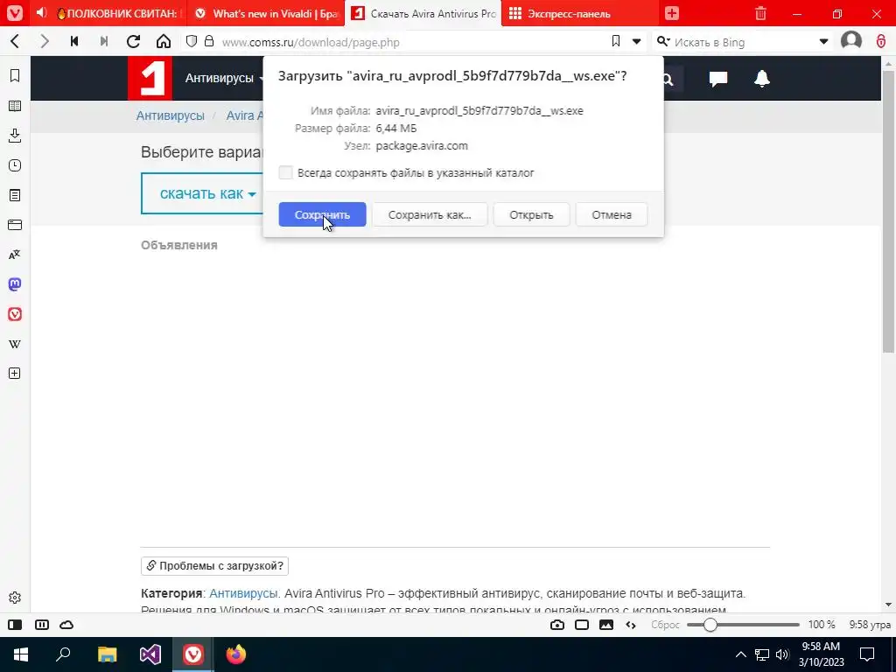
Task: Go back with the Back arrow
Action: (x=16, y=41)
